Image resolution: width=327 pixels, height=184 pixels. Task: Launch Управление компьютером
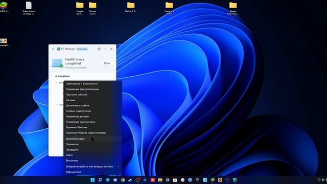coord(92,122)
